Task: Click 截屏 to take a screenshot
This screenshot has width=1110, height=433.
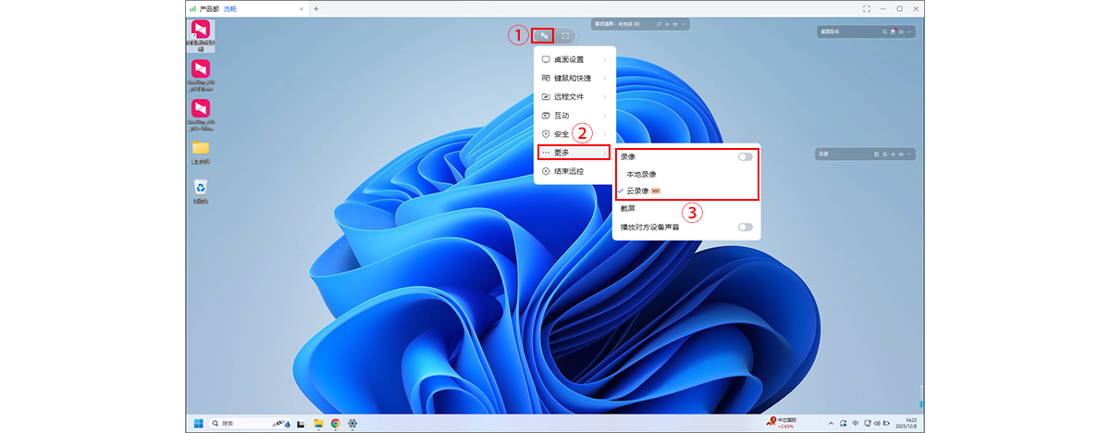Action: pyautogui.click(x=628, y=209)
